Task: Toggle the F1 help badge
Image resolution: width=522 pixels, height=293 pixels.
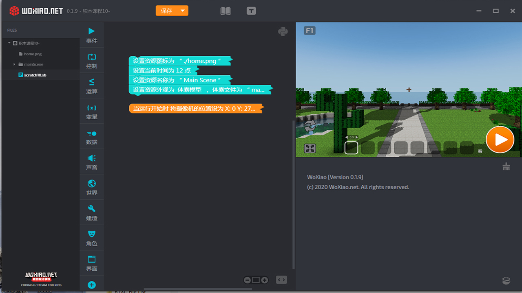Action: [x=310, y=31]
